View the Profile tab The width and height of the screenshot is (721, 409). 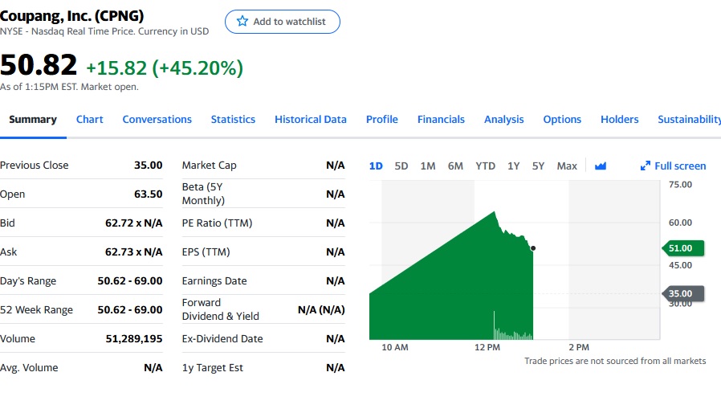click(382, 120)
